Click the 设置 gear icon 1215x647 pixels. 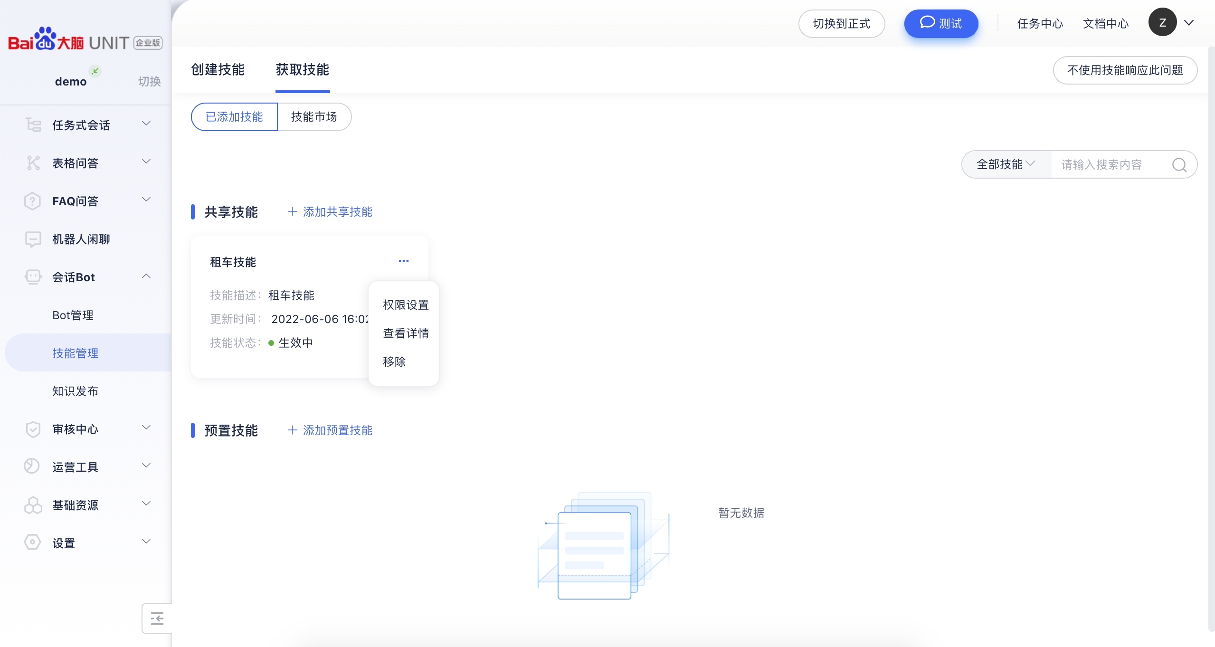click(32, 542)
